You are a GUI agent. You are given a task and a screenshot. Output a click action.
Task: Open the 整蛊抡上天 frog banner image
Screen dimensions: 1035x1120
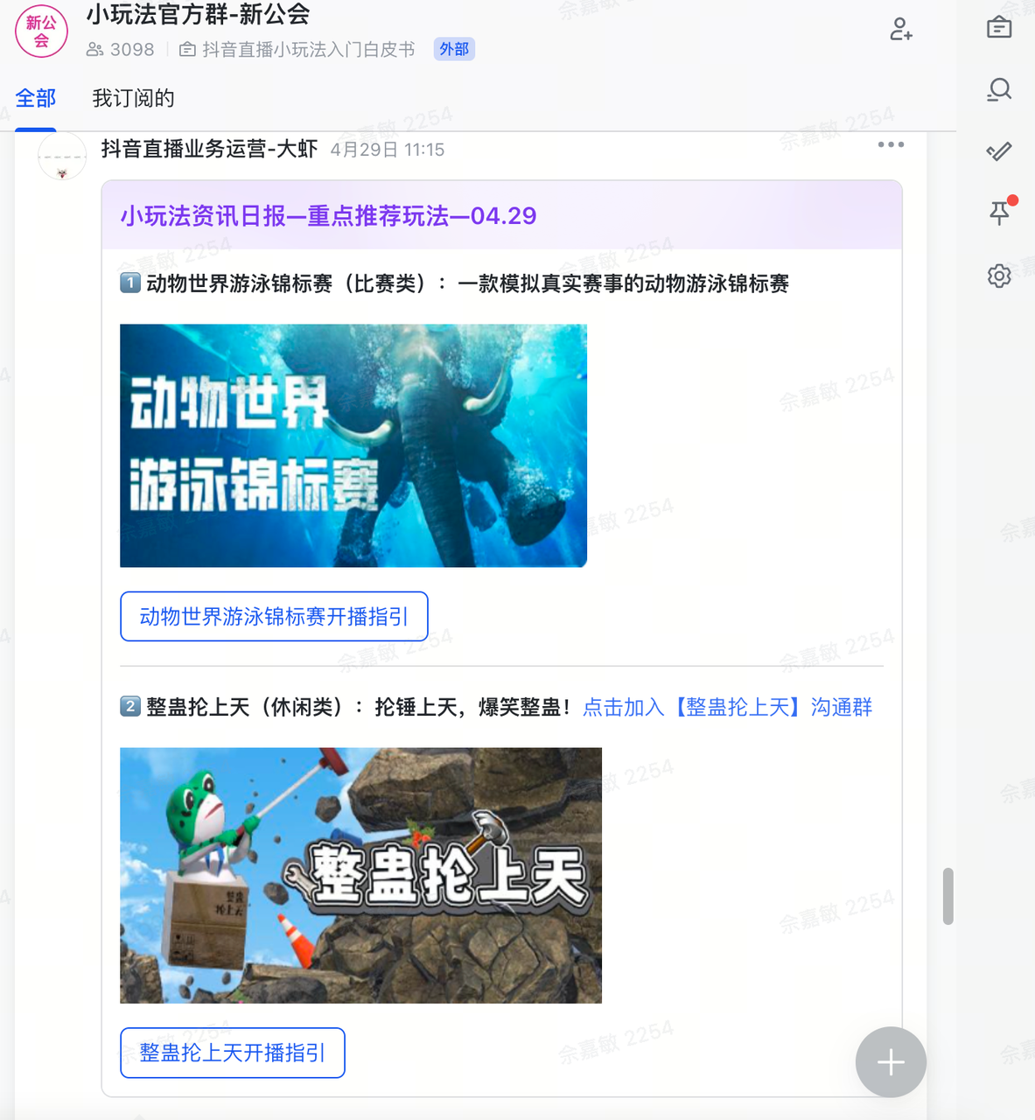click(x=360, y=875)
